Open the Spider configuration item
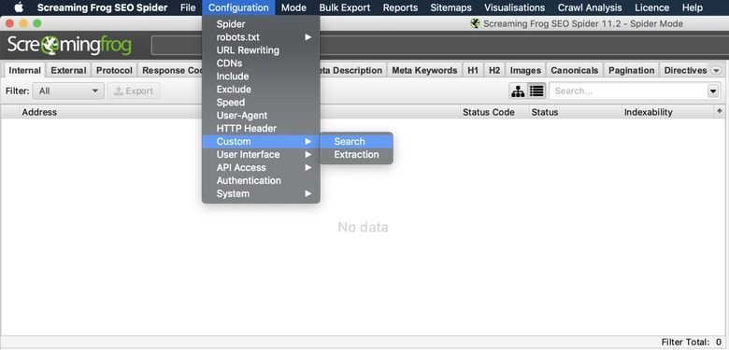 point(261,24)
